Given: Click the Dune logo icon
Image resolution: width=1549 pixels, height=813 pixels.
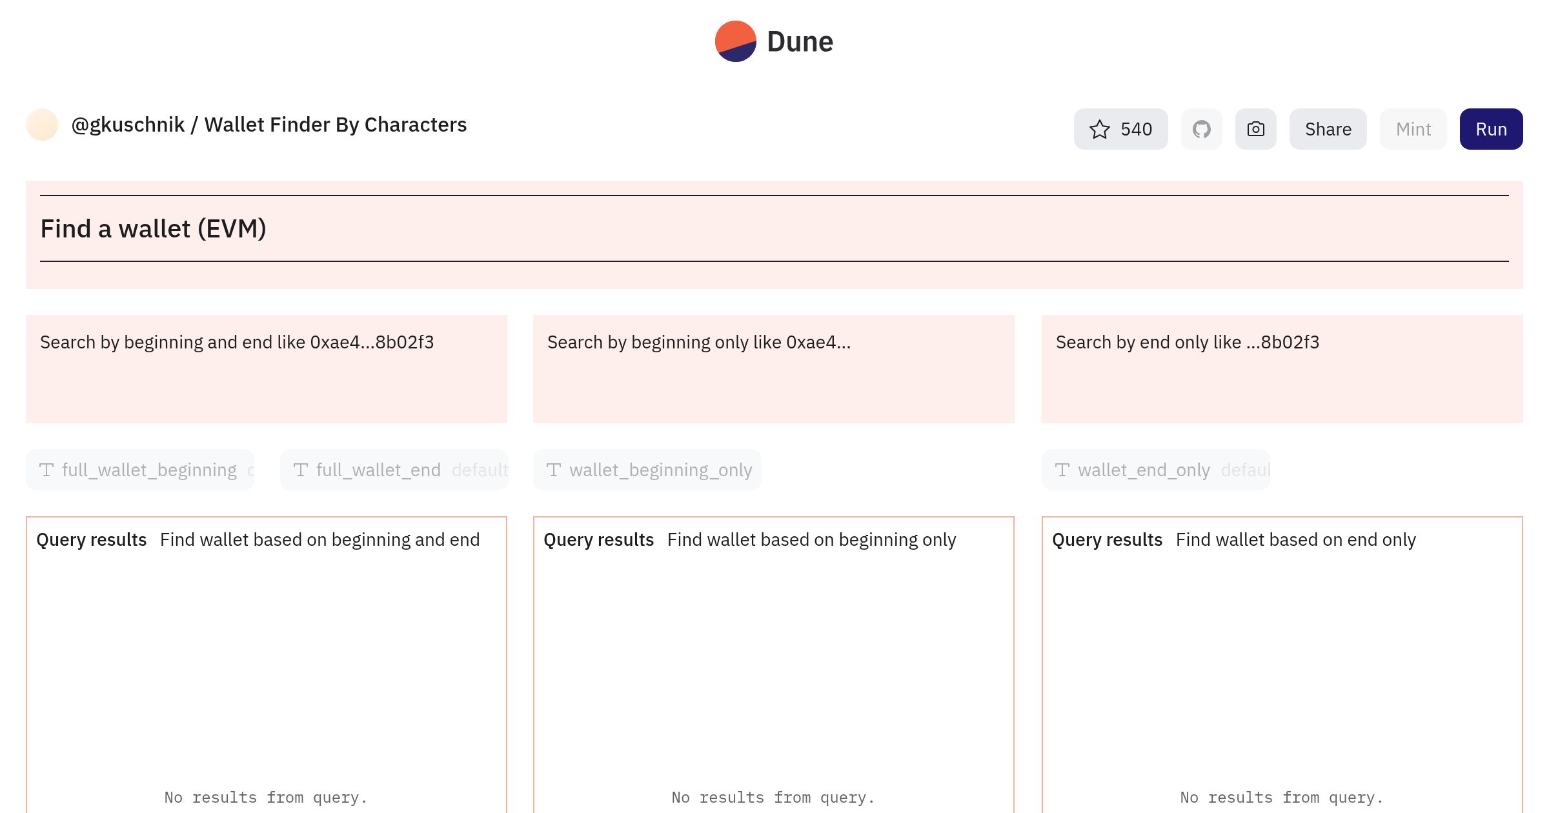Looking at the screenshot, I should (x=735, y=41).
